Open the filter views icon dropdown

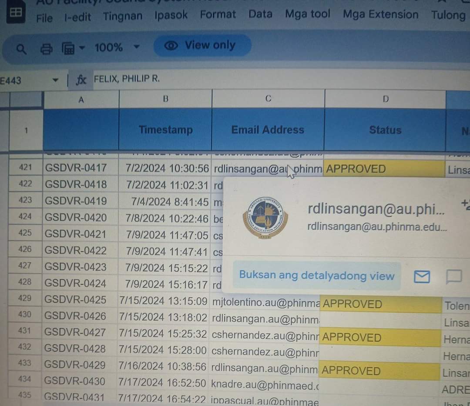(73, 48)
